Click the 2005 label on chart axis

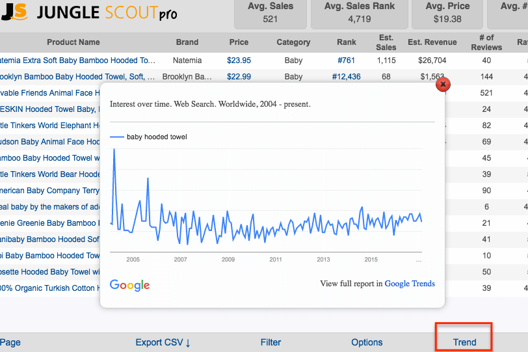click(x=133, y=260)
